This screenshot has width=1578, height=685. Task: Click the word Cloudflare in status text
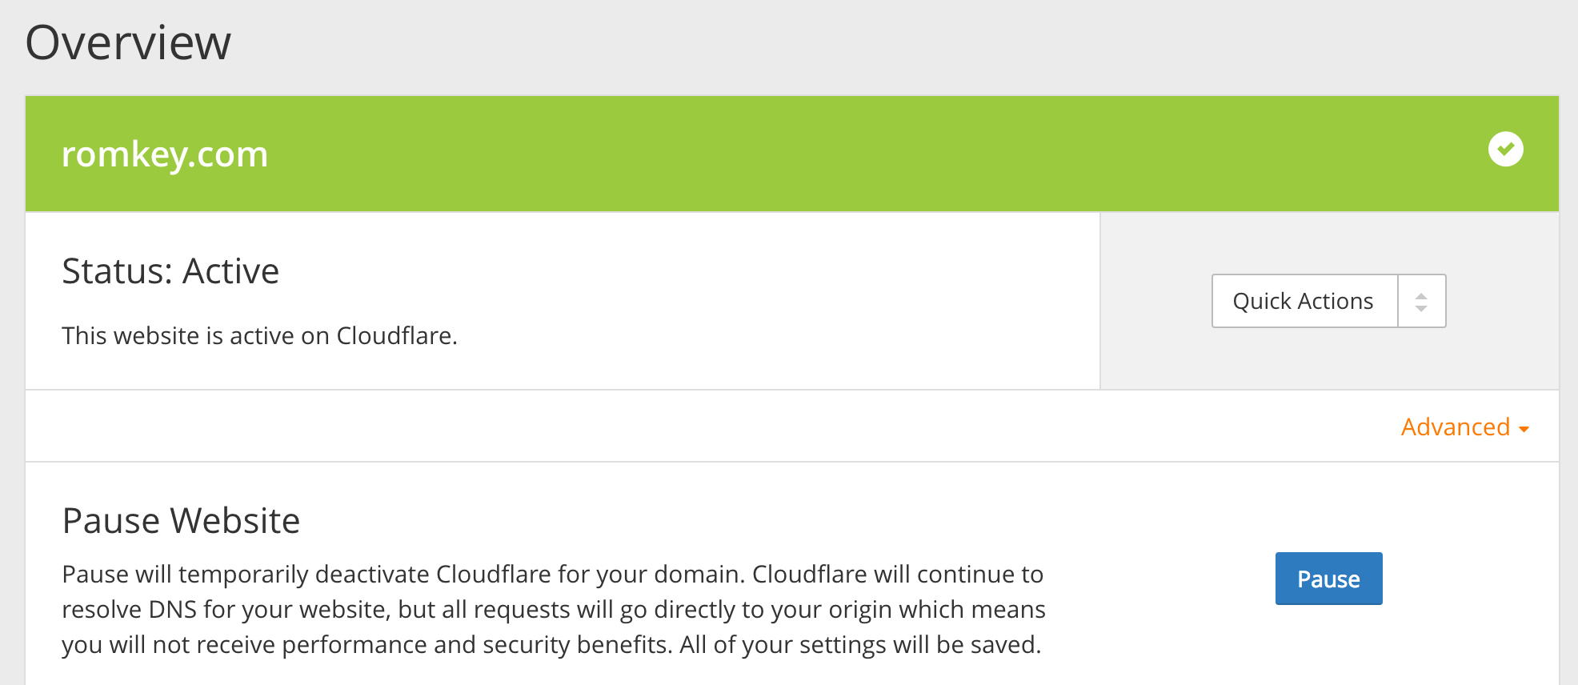pos(394,336)
